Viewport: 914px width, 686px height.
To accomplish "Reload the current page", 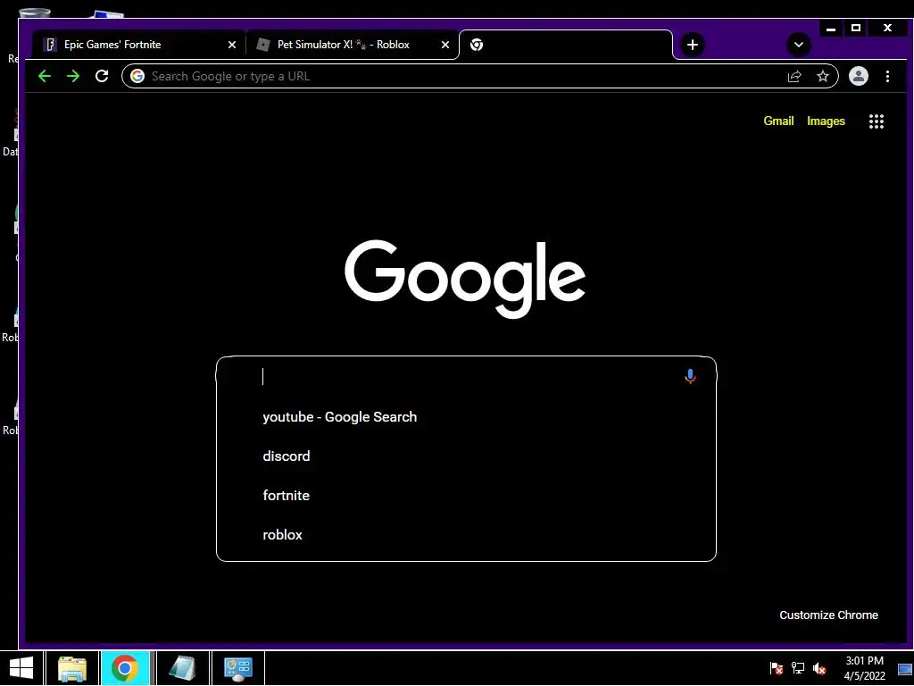I will [x=102, y=76].
